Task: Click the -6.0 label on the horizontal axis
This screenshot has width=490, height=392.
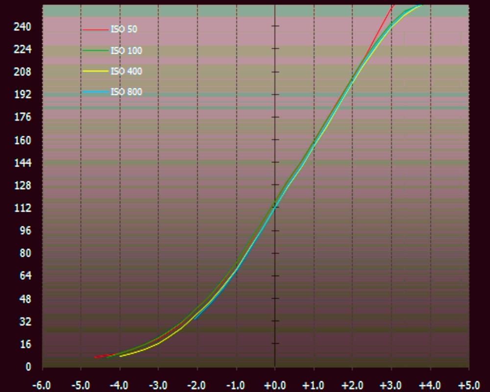Action: tap(41, 385)
